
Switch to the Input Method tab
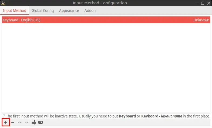(15, 11)
